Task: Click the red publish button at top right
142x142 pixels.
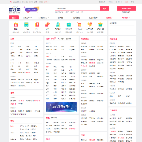Action: tap(126, 9)
